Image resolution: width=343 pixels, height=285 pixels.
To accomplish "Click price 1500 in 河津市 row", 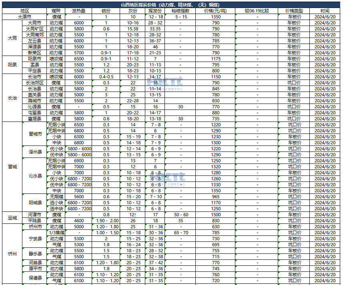I will coord(215,215).
